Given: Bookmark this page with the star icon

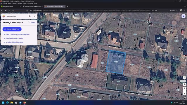Looking at the screenshot, I should pos(156,10).
